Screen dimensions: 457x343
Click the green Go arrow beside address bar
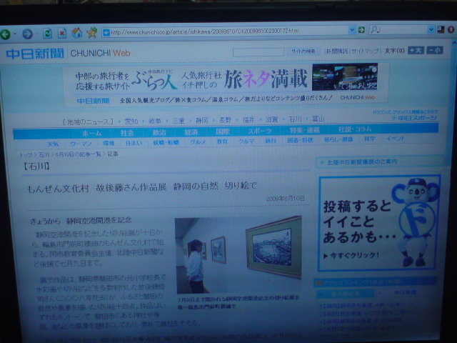[361, 30]
